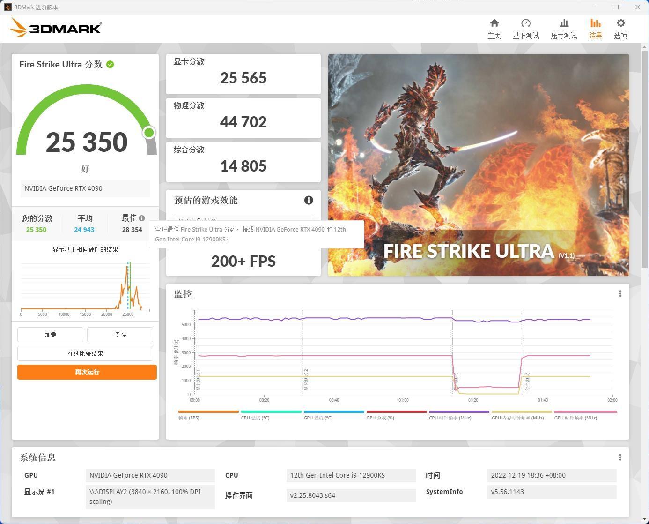
Task: Click the 综合测试 marker in the graph
Action: click(527, 382)
